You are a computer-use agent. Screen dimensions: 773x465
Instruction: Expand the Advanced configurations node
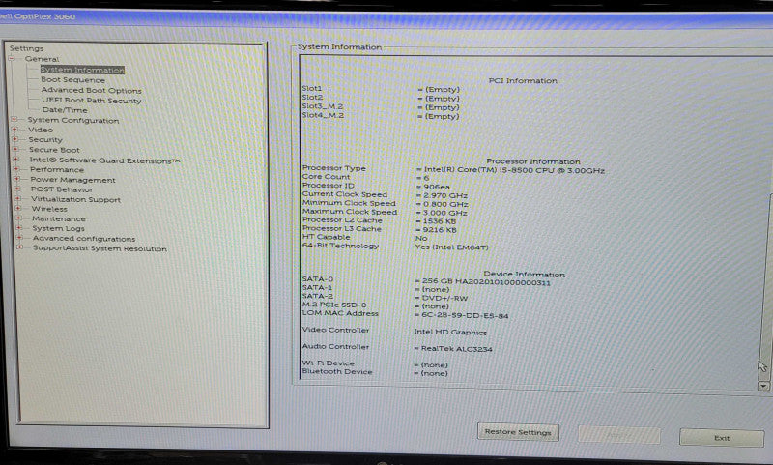[x=19, y=238]
